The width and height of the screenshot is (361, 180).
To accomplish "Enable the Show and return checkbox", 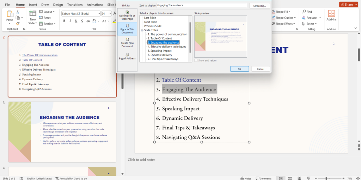I will [196, 60].
